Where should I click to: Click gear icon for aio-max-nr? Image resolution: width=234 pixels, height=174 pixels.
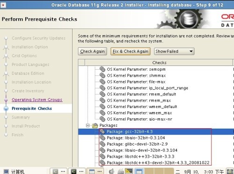coord(102,119)
